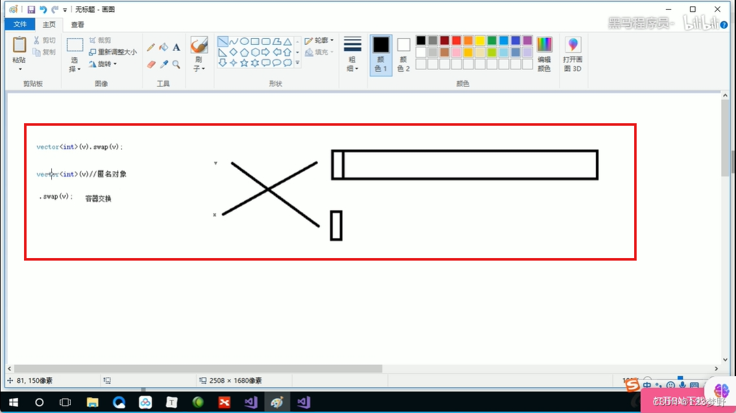Click the Resize (重新调整大小) button

113,52
